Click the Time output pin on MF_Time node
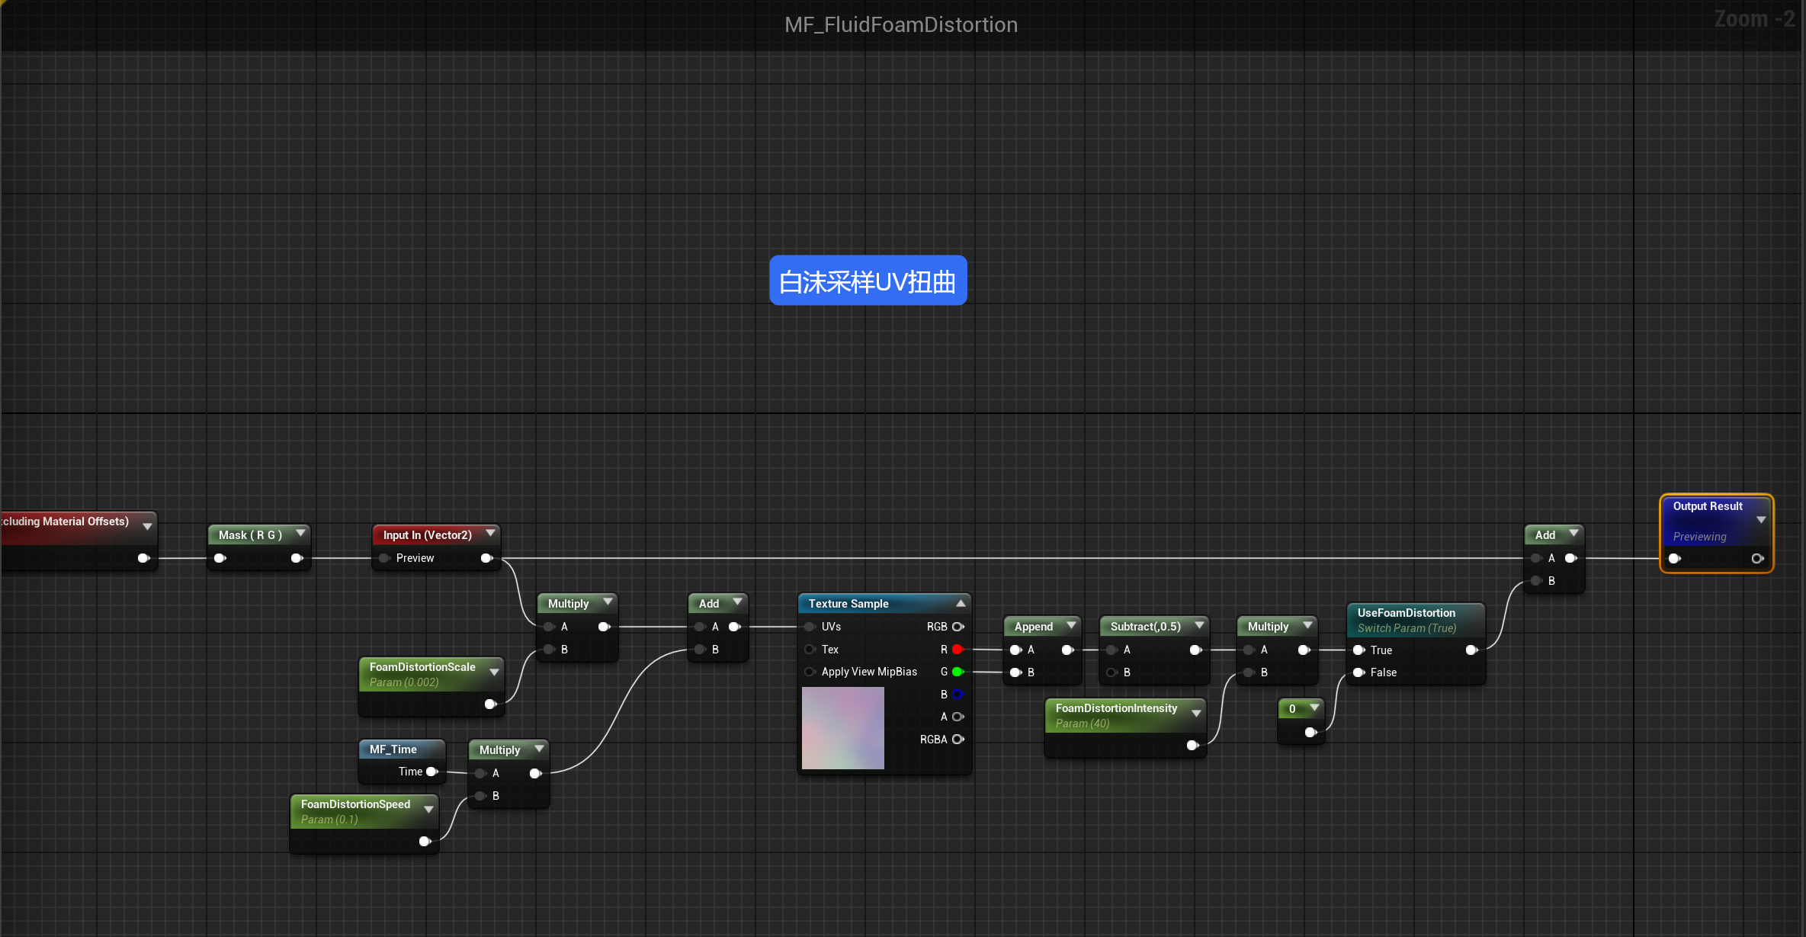The width and height of the screenshot is (1806, 937). tap(431, 772)
